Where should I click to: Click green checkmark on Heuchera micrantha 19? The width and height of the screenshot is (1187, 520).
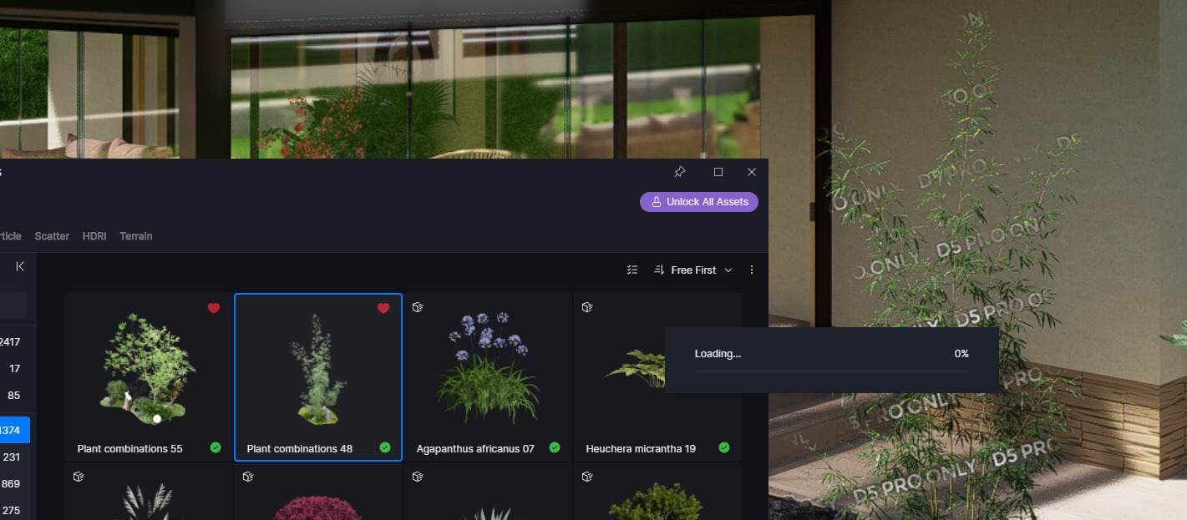click(x=724, y=447)
